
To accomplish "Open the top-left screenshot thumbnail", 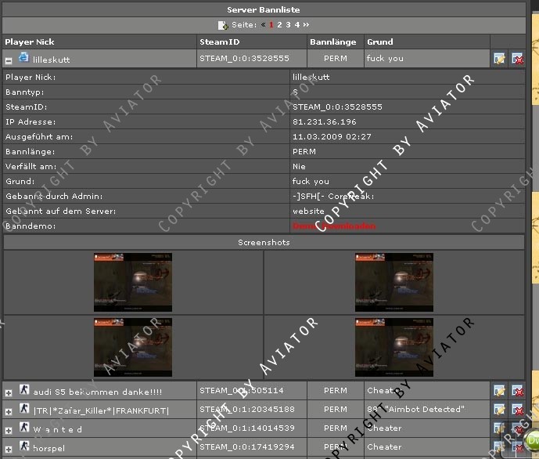I will (x=133, y=282).
